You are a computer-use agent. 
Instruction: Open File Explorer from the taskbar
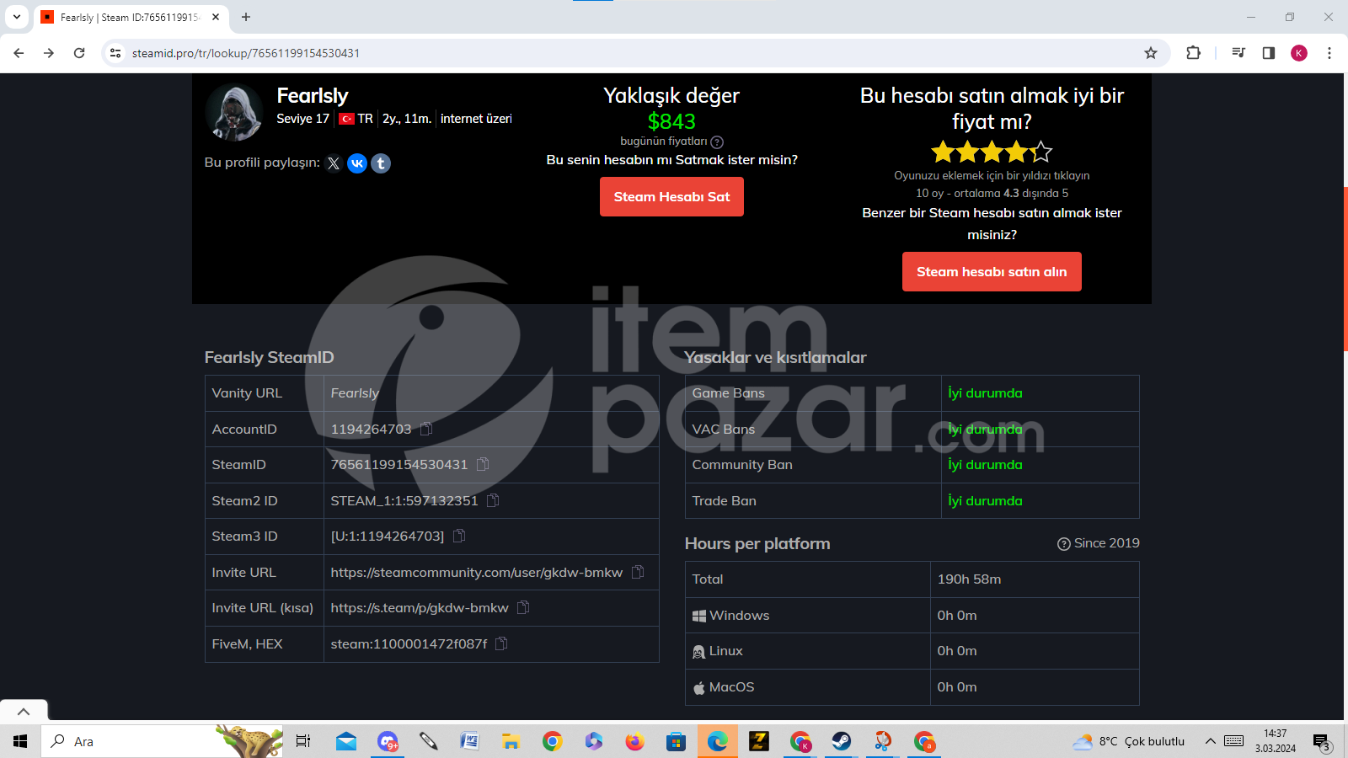point(511,741)
